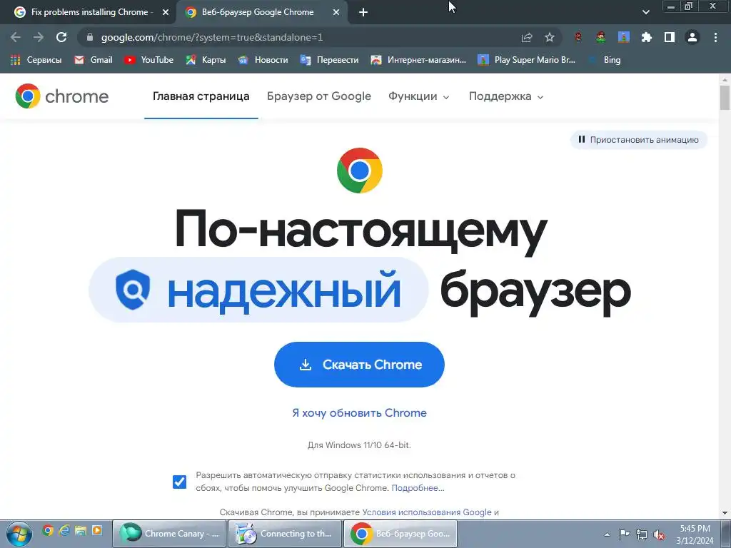731x548 pixels.
Task: Go back with the browser back arrow
Action: coord(16,37)
